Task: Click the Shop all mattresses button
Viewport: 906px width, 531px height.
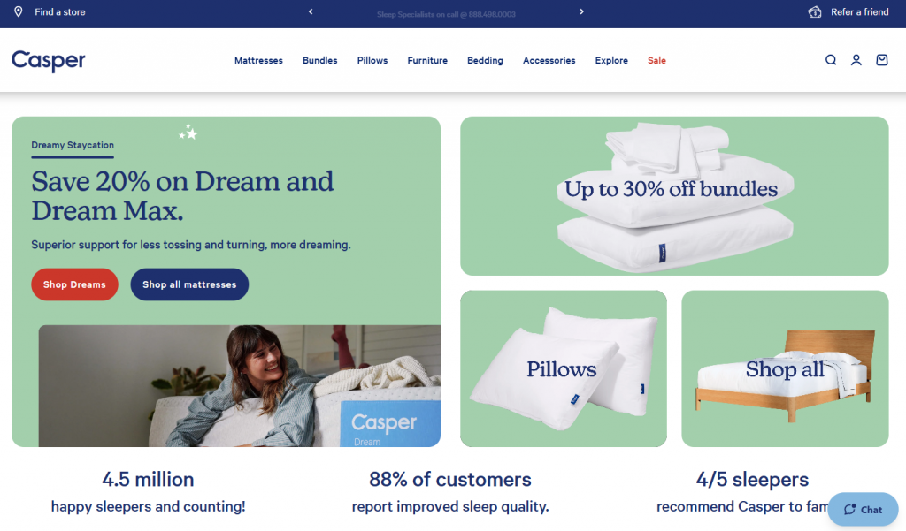Action: 189,284
